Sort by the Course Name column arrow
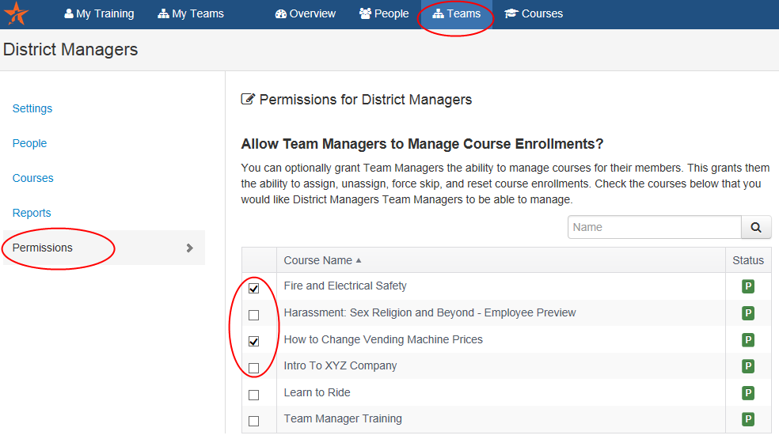The width and height of the screenshot is (779, 439). coord(359,260)
